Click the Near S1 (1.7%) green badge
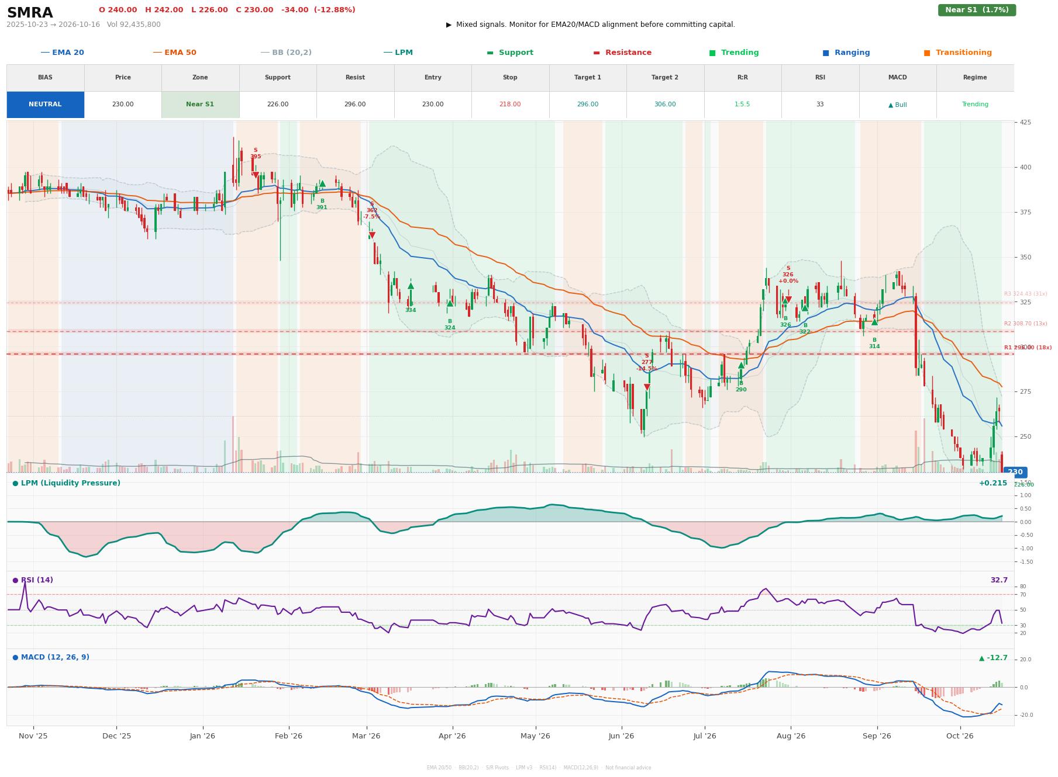Screen dimensions: 1058x777 (x=977, y=10)
